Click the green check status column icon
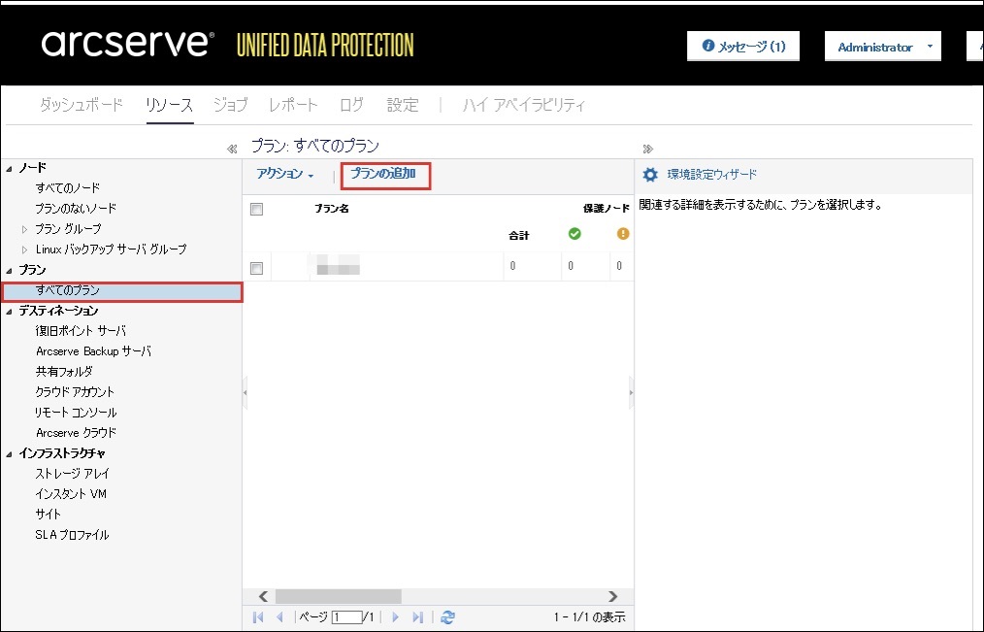Image resolution: width=984 pixels, height=632 pixels. (x=574, y=233)
